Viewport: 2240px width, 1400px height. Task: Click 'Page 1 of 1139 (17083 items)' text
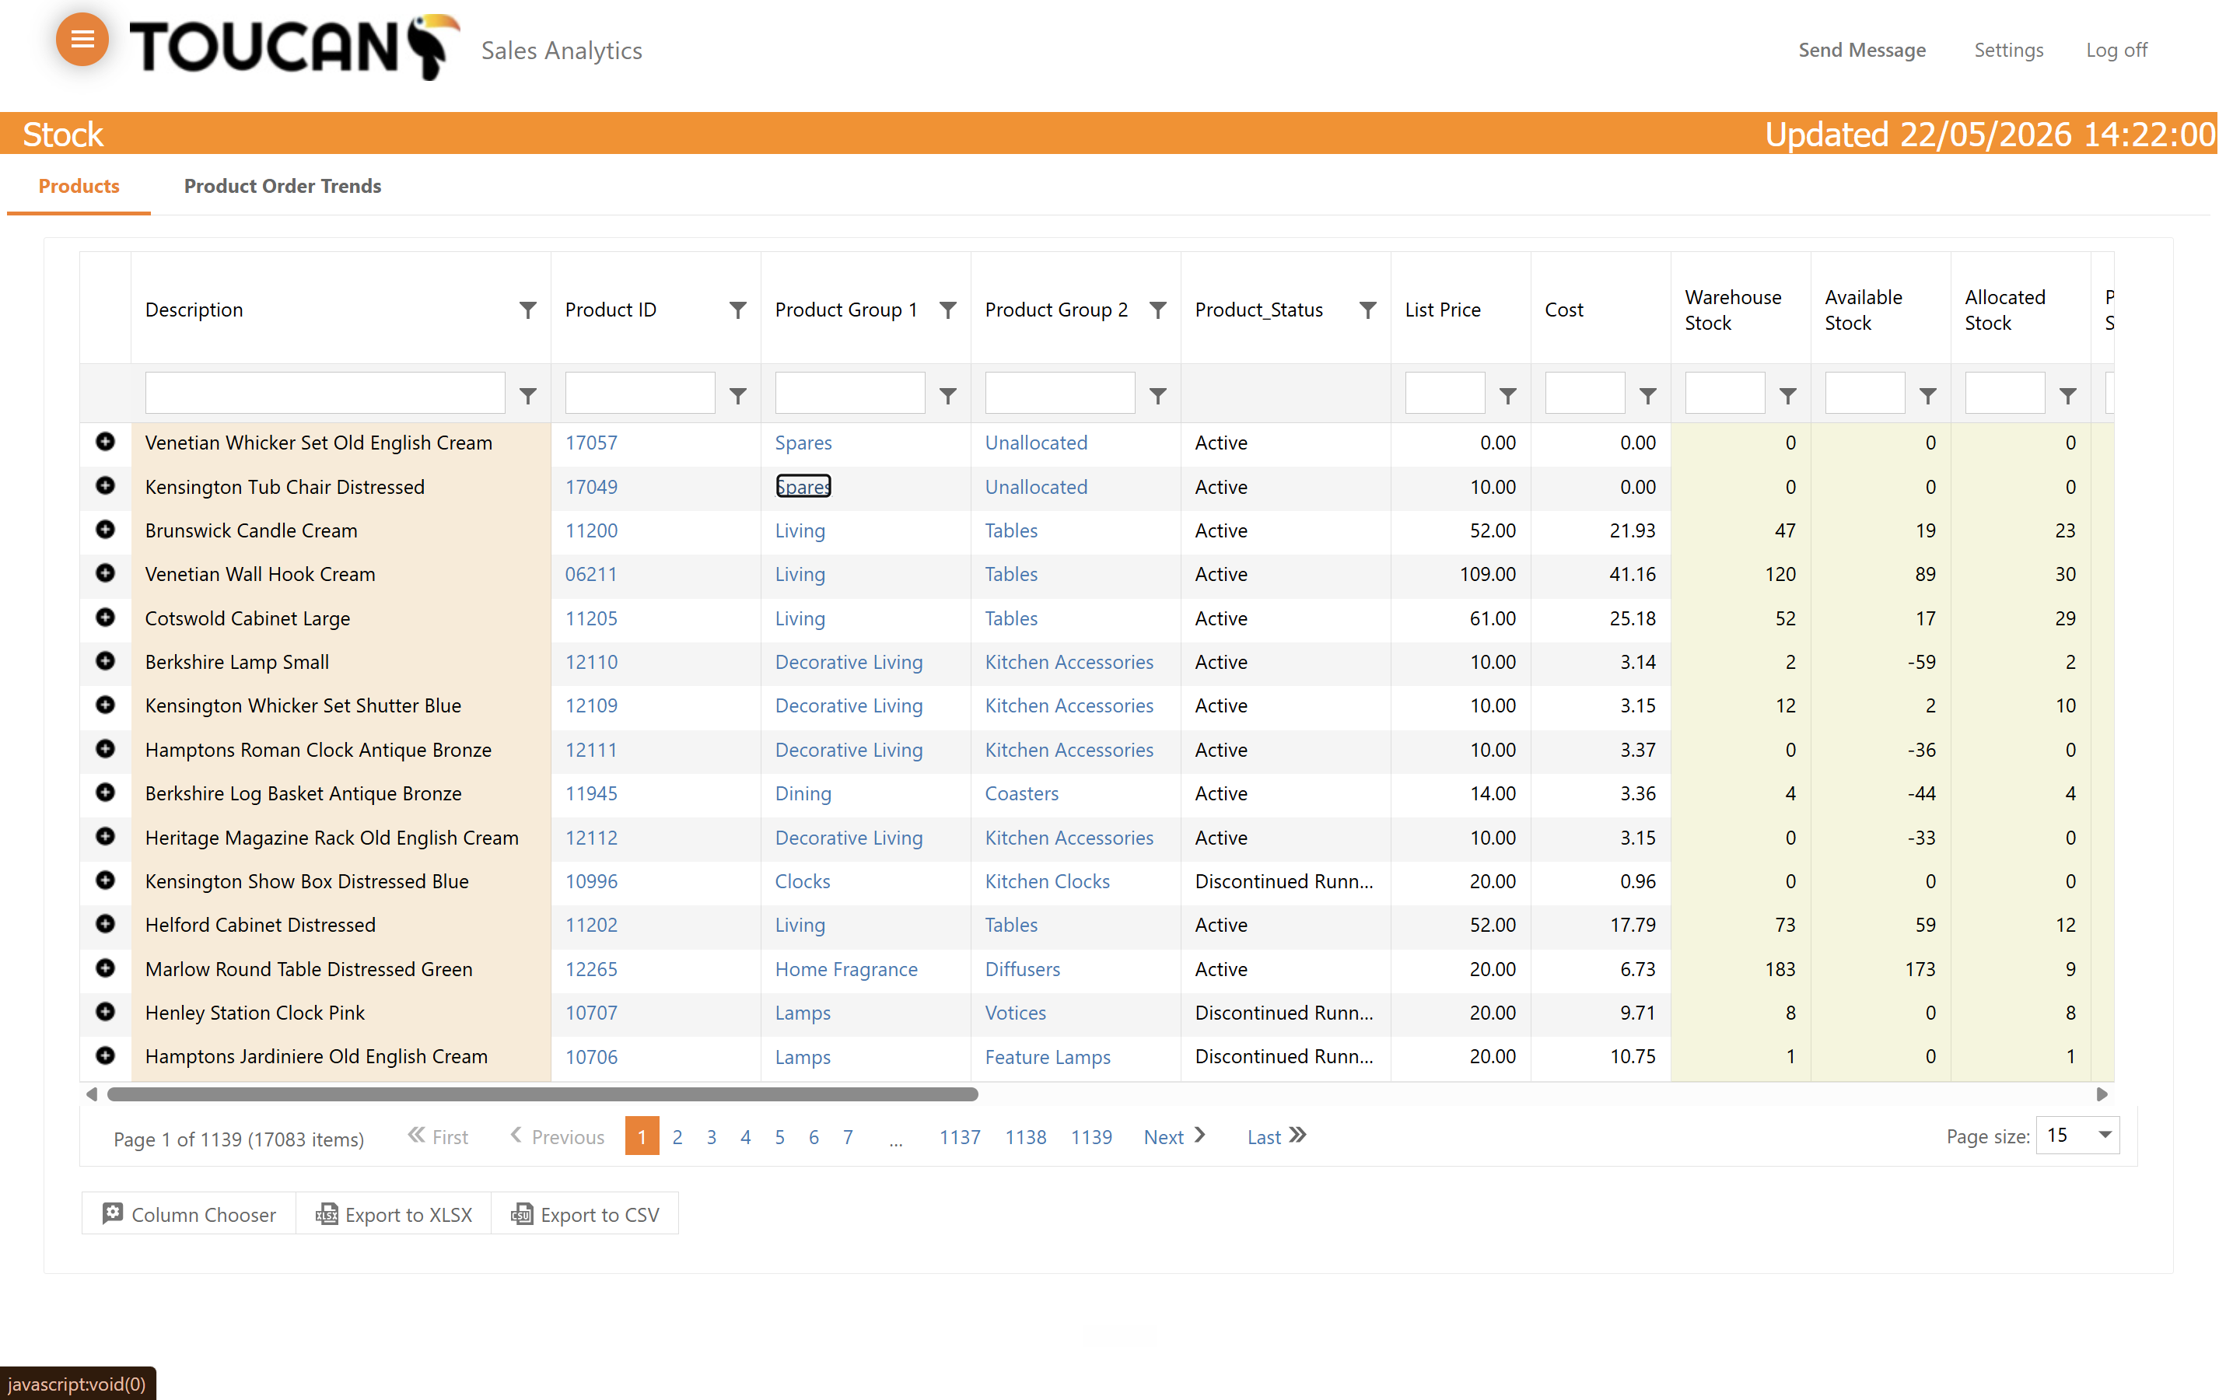(x=239, y=1139)
